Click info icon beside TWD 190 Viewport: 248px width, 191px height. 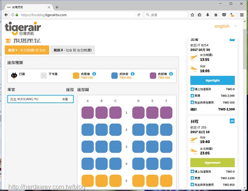coord(94,74)
